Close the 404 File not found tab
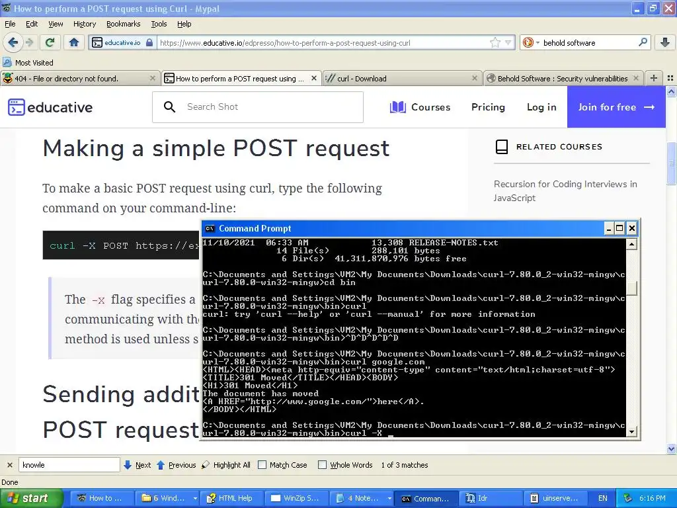The image size is (677, 508). pos(153,78)
